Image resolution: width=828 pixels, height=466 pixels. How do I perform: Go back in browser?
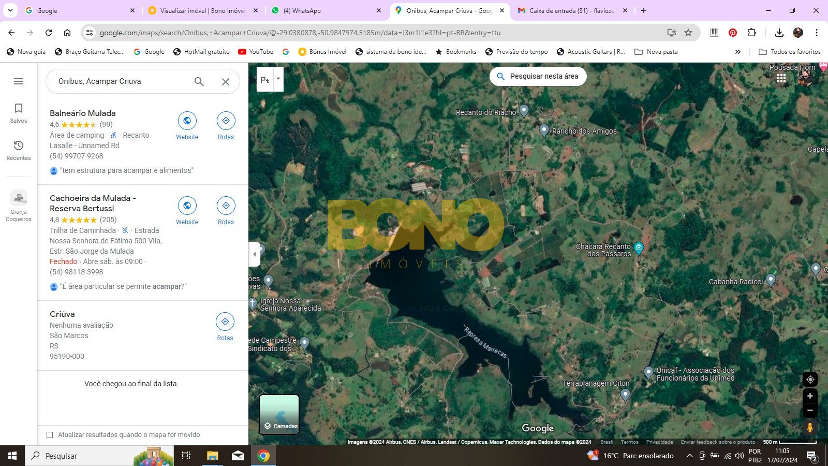pos(11,33)
